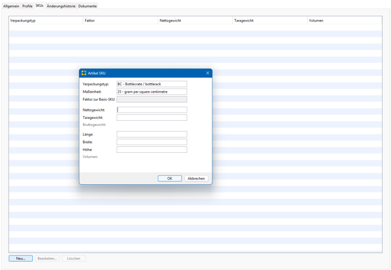Close the Artikel SKU dialog
The image size is (391, 270).
(x=208, y=73)
